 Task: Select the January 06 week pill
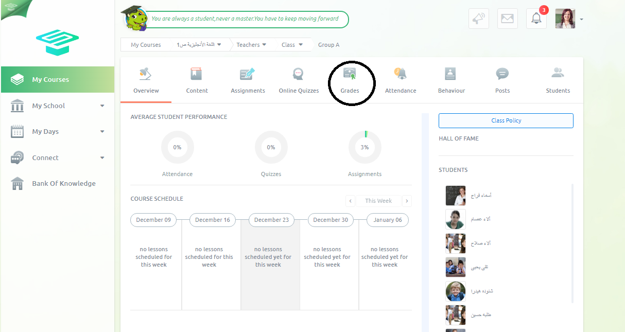point(388,220)
